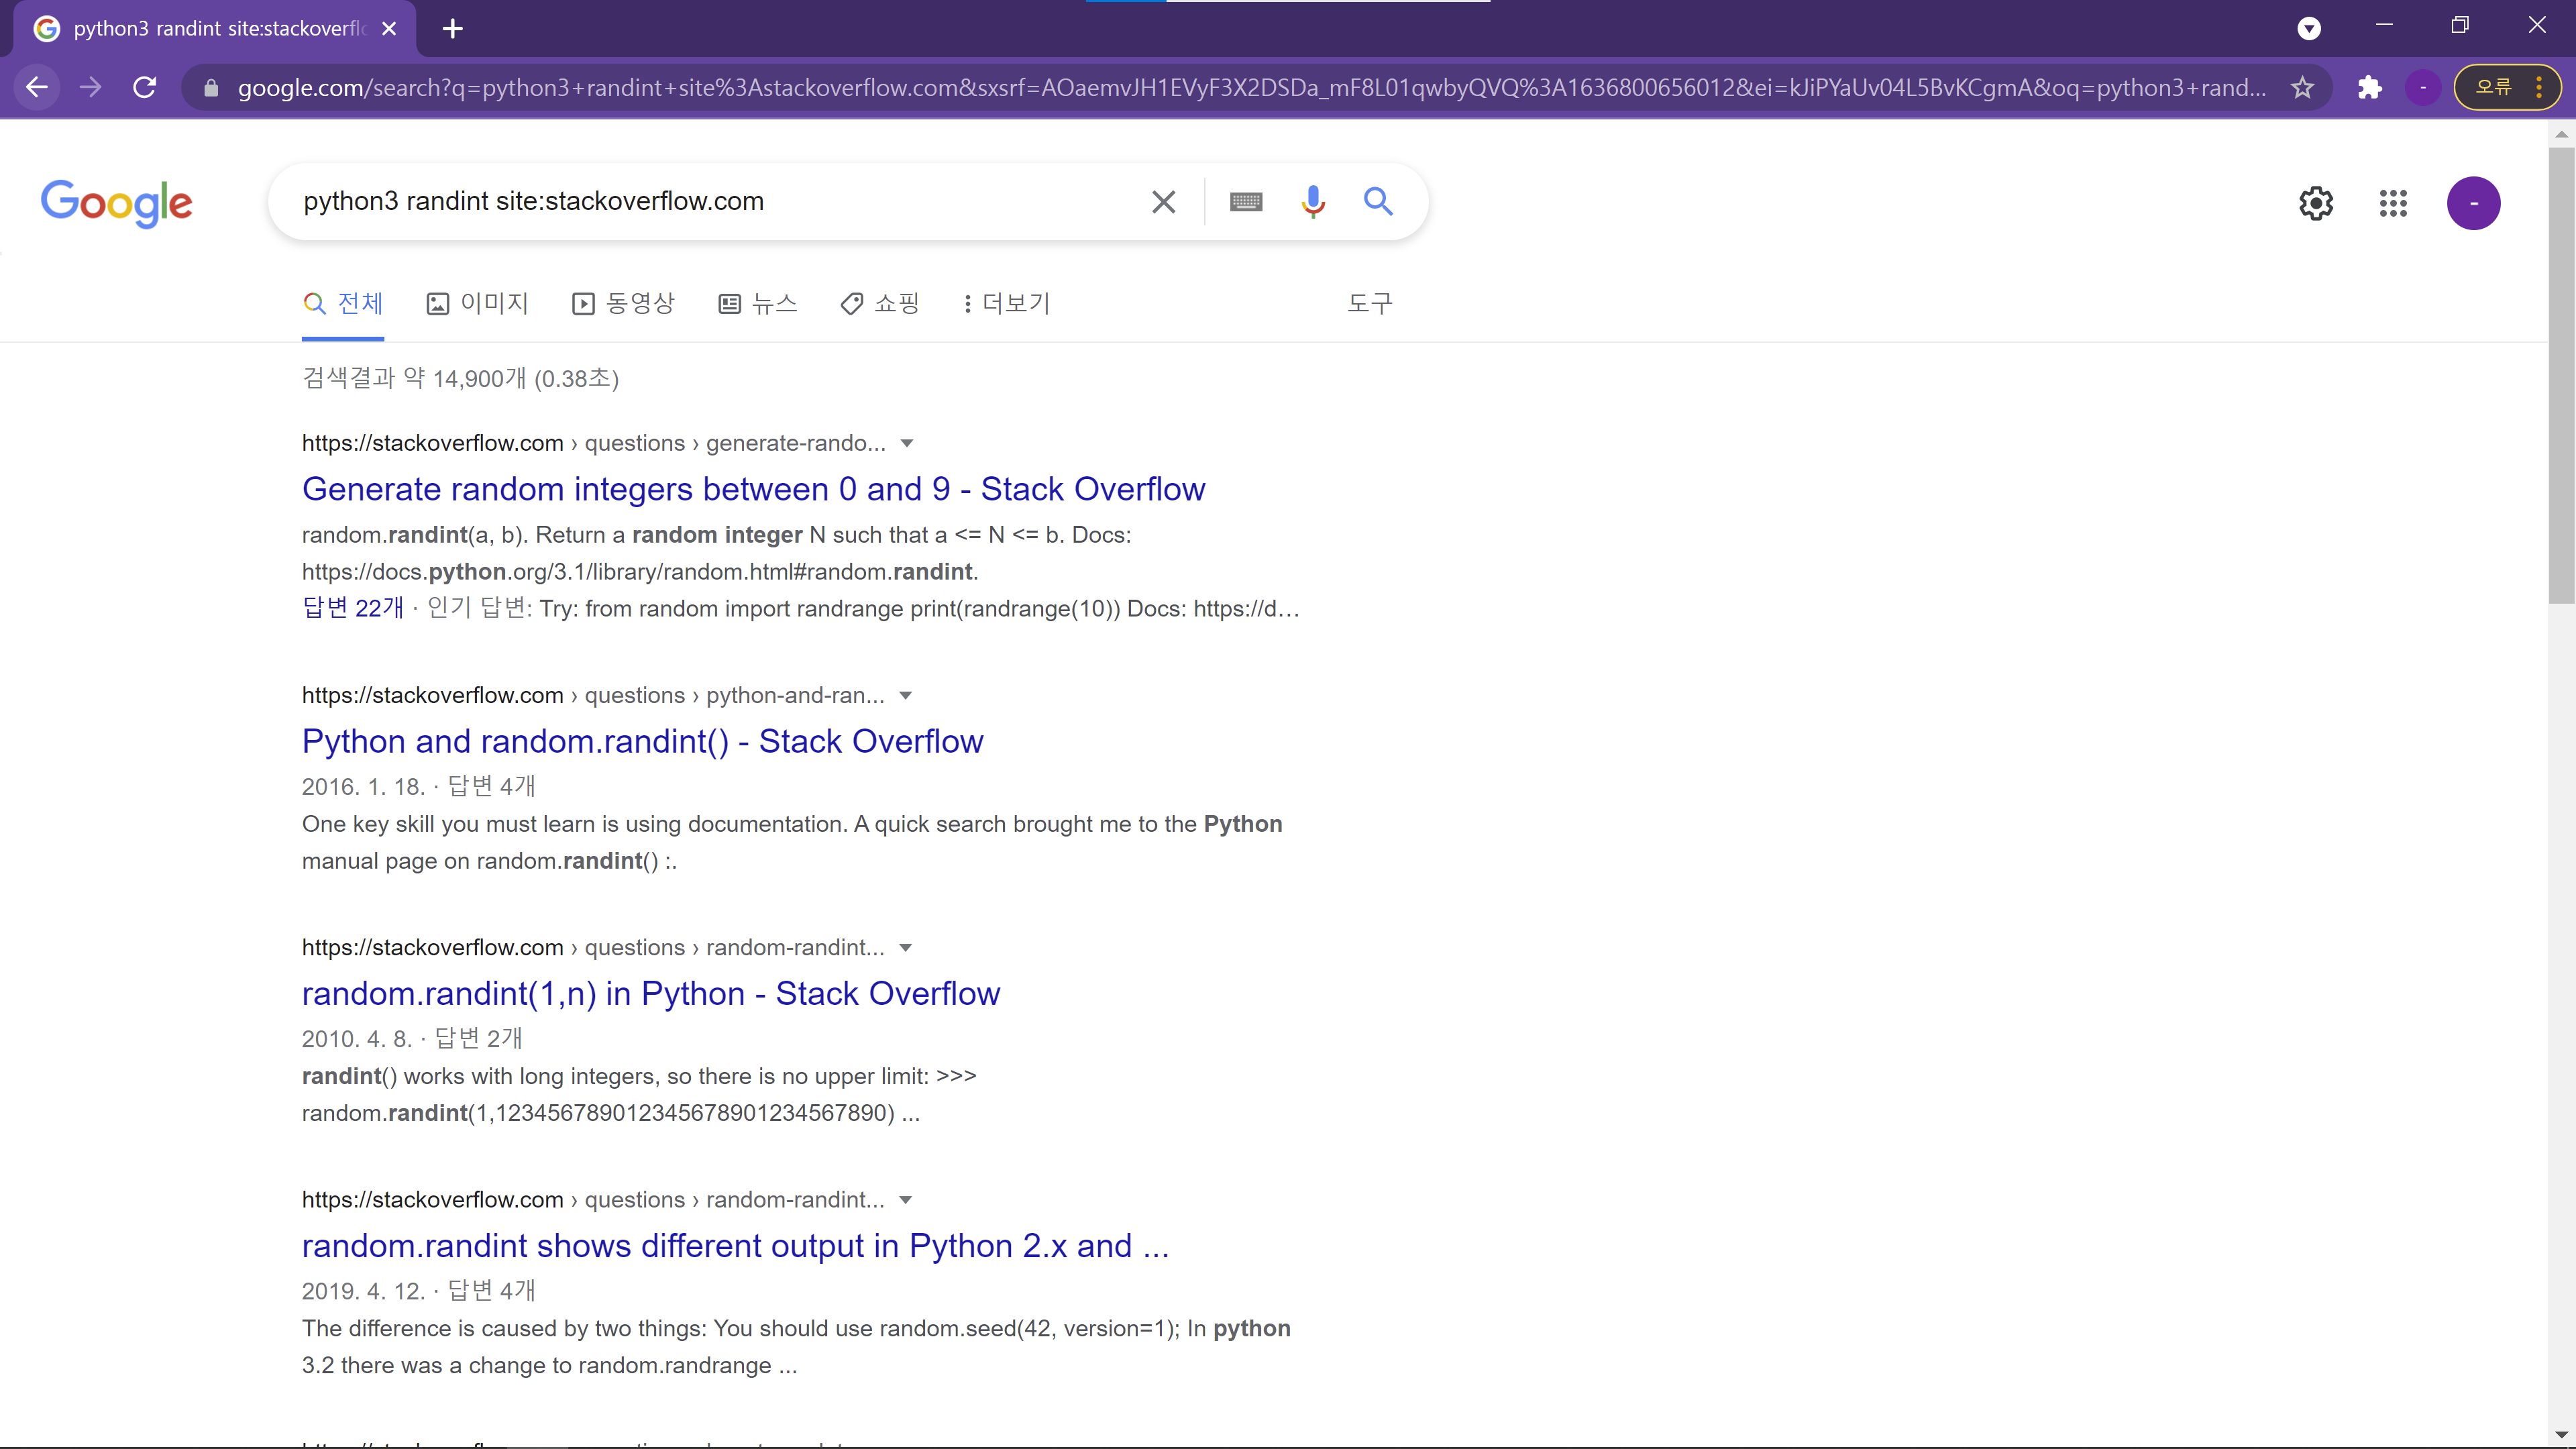
Task: Open Python and random.randint() result
Action: (642, 741)
